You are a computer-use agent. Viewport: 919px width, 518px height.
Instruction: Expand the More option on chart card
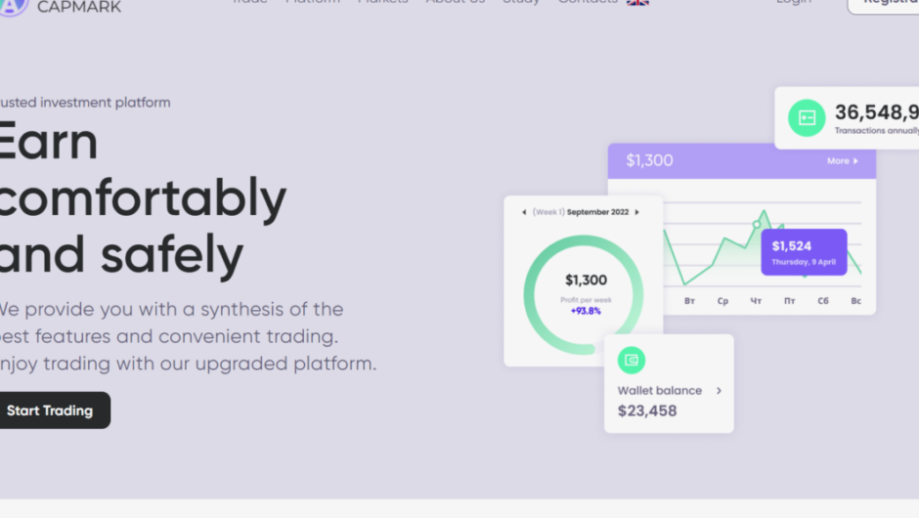842,161
